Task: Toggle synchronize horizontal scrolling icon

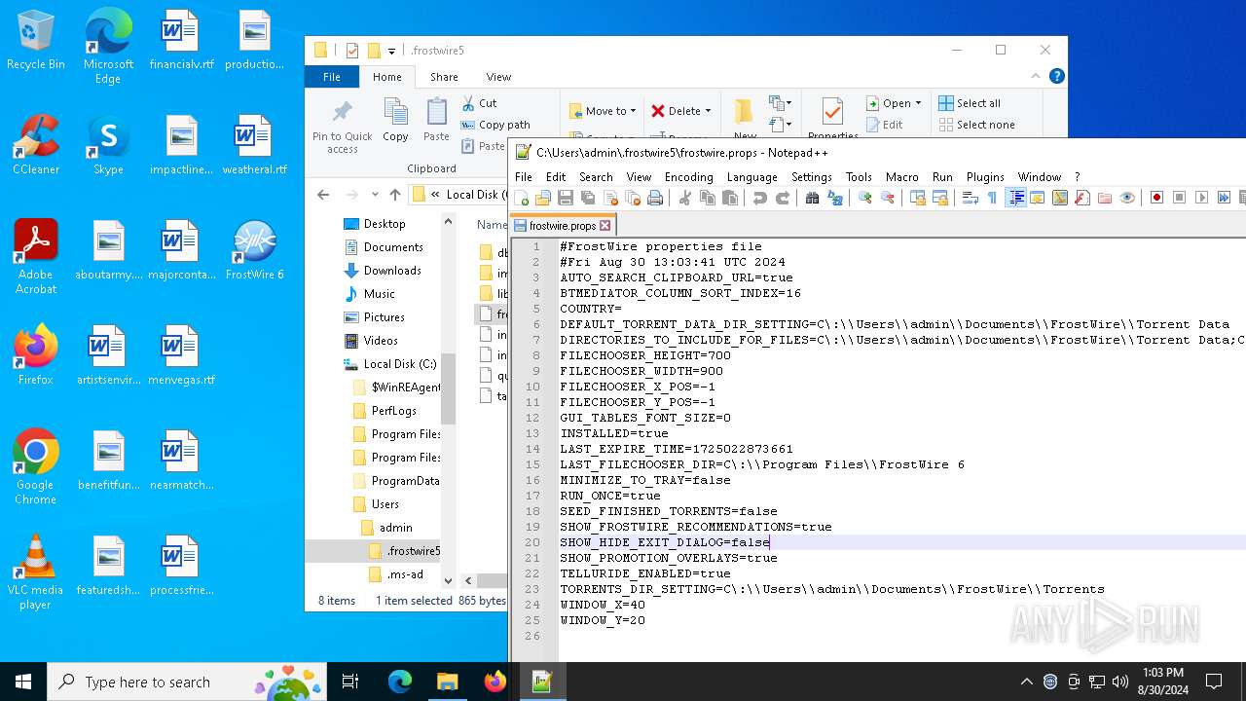Action: click(x=940, y=198)
